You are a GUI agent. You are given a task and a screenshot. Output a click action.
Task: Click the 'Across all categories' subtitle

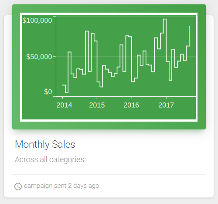pos(49,160)
